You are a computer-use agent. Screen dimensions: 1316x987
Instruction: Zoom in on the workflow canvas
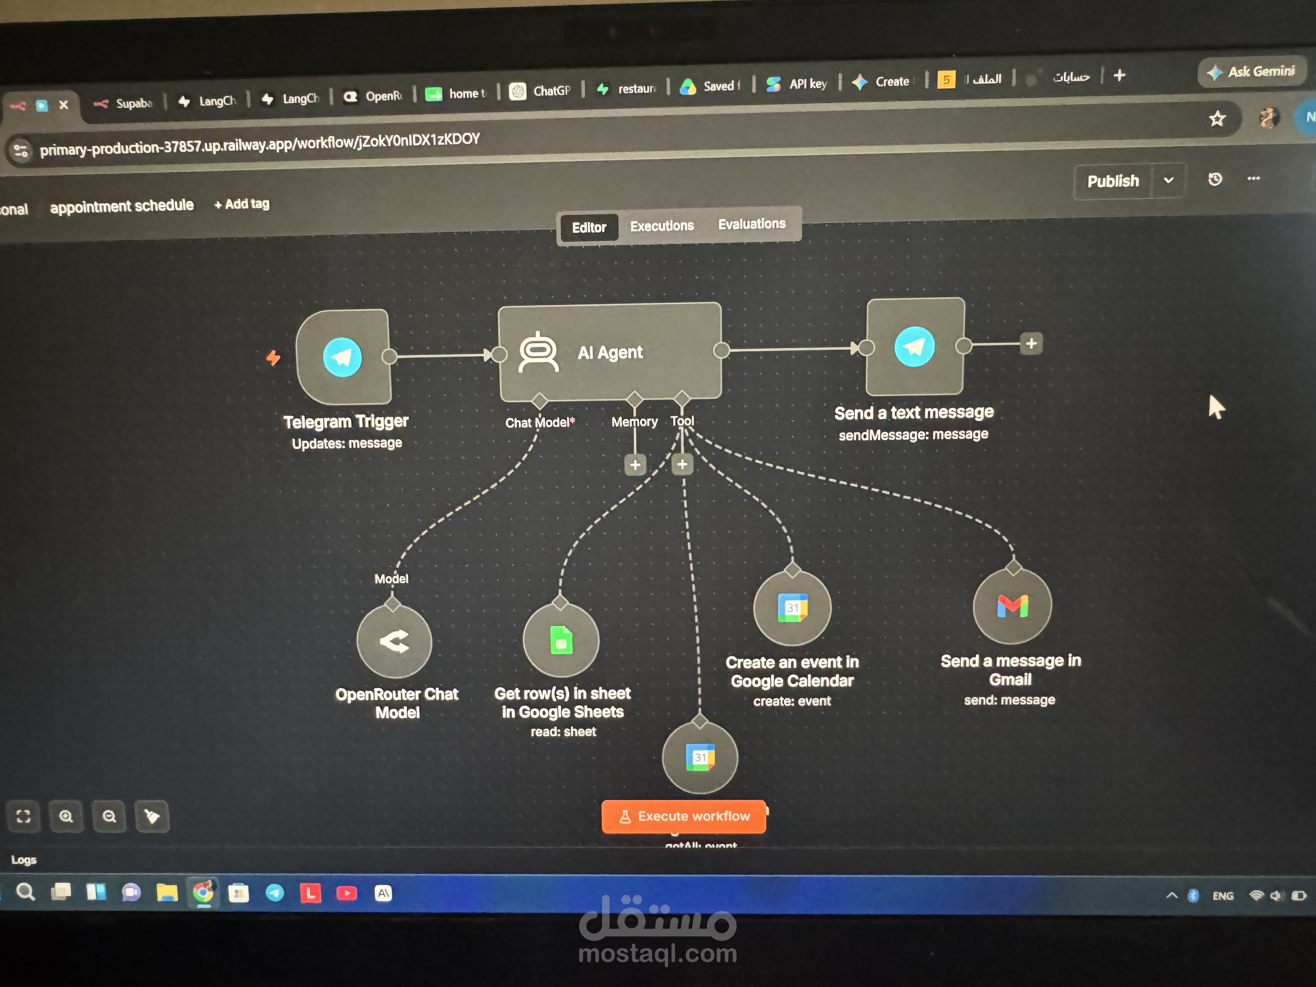(66, 816)
